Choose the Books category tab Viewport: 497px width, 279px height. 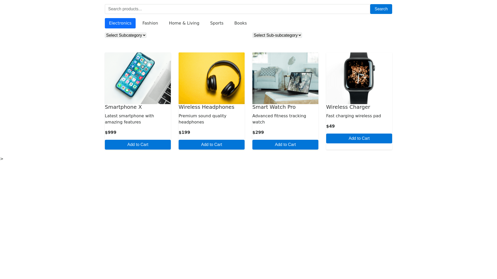coord(240,23)
